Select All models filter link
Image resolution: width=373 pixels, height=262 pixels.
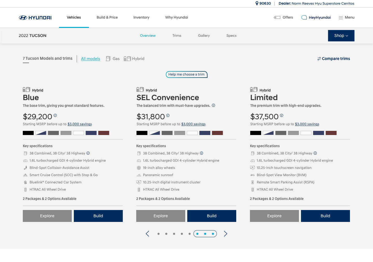tap(91, 59)
